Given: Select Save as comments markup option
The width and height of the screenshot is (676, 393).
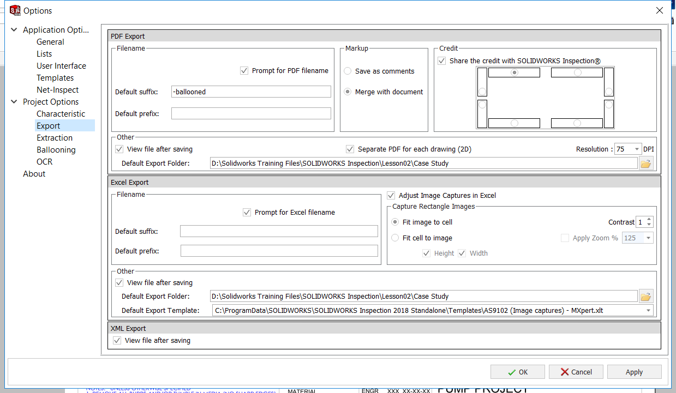Looking at the screenshot, I should (x=348, y=71).
